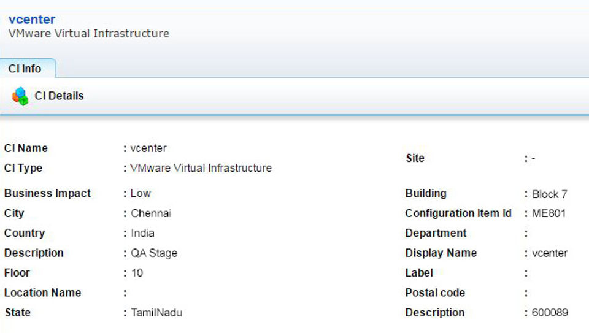
Task: Click the Display Name value vcenter
Action: point(550,253)
